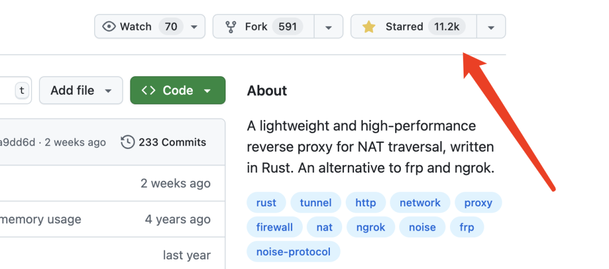The height and width of the screenshot is (269, 609).
Task: Open the firewall topic tag
Action: pyautogui.click(x=275, y=227)
